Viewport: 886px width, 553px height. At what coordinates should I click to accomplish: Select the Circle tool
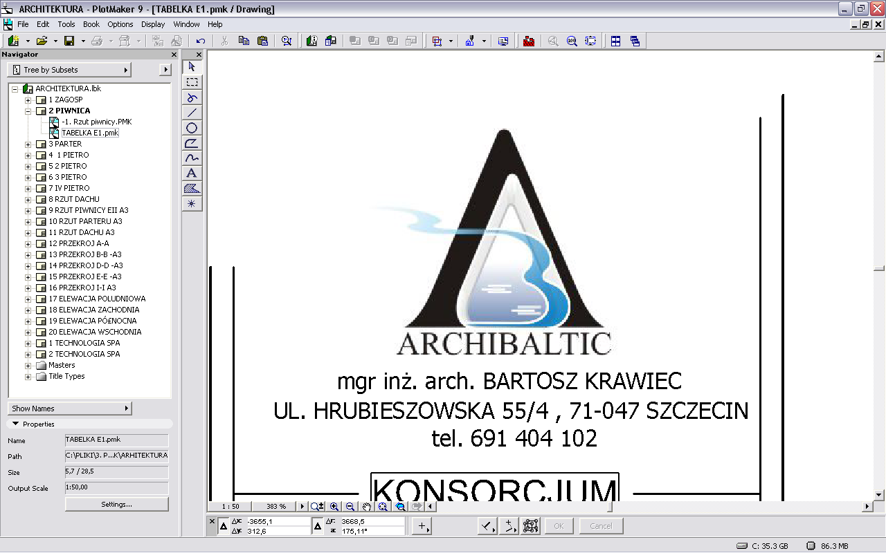(192, 128)
